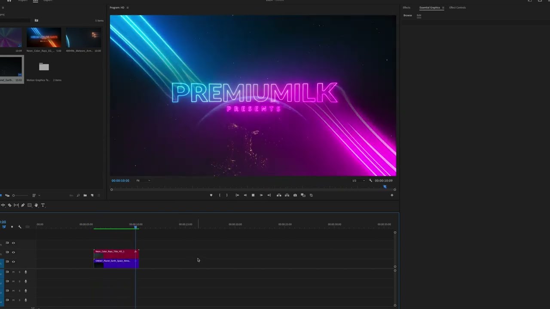The image size is (550, 309).
Task: Switch to the Effects tab
Action: pyautogui.click(x=406, y=8)
